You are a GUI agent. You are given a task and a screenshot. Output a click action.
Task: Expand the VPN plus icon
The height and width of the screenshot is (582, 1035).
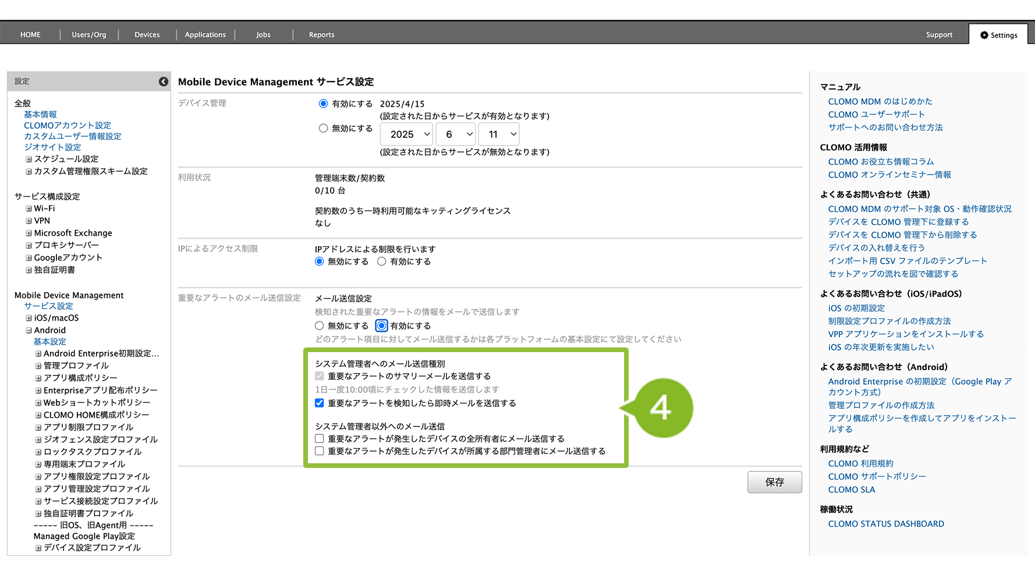tap(29, 221)
